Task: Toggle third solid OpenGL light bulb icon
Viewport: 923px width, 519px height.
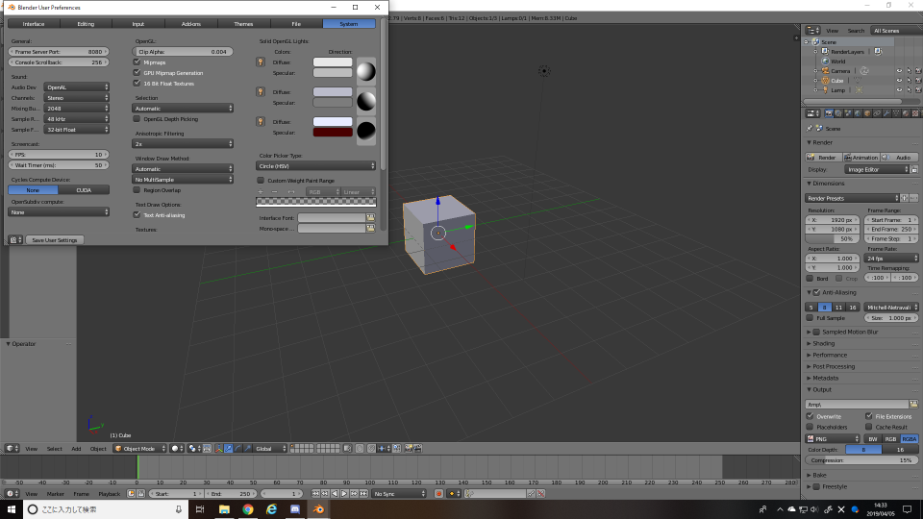Action: (261, 121)
